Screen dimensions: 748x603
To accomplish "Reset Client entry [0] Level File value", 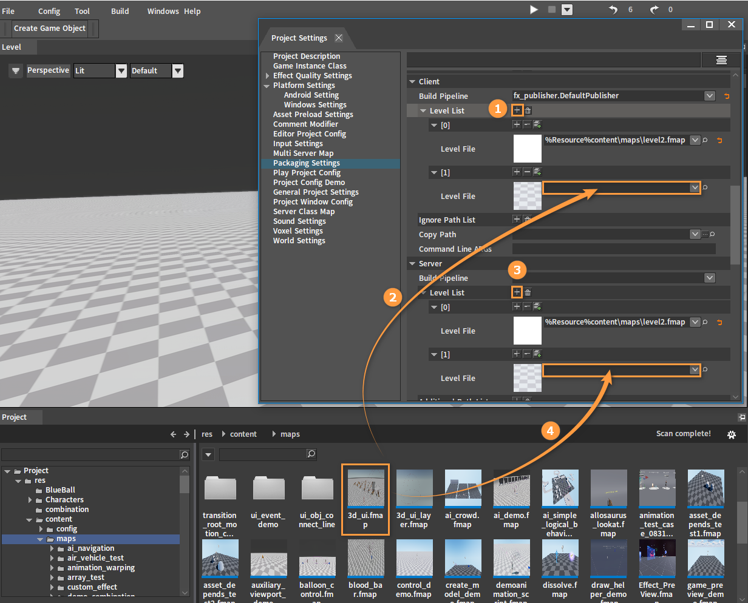I will pyautogui.click(x=720, y=140).
